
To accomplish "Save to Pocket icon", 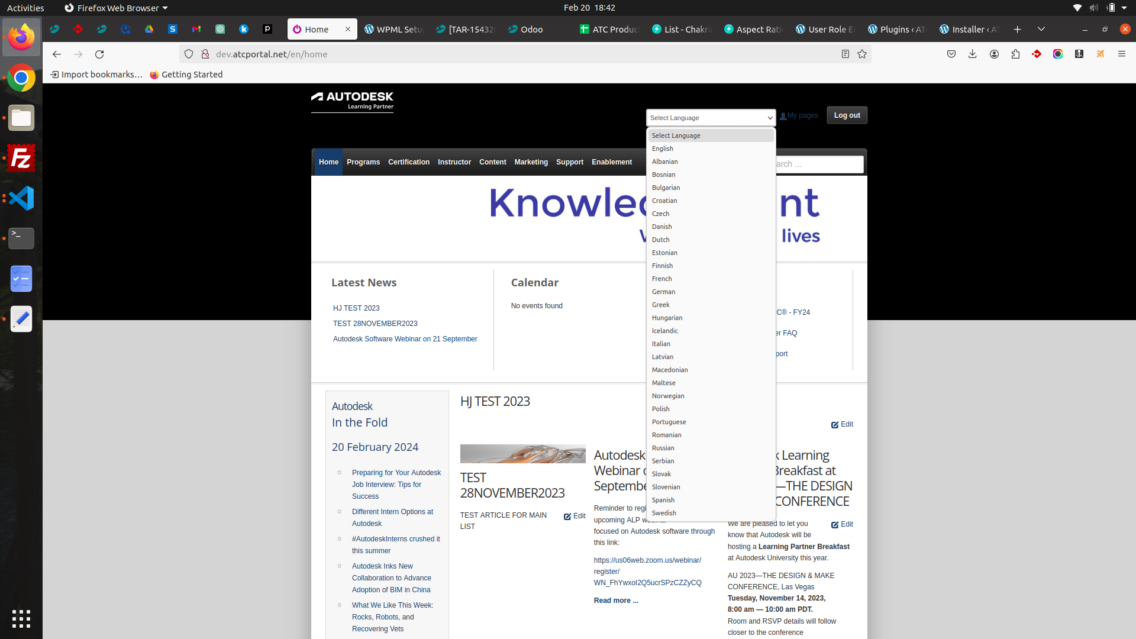I will point(951,54).
